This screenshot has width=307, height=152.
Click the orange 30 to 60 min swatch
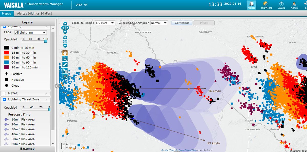[x=7, y=57]
